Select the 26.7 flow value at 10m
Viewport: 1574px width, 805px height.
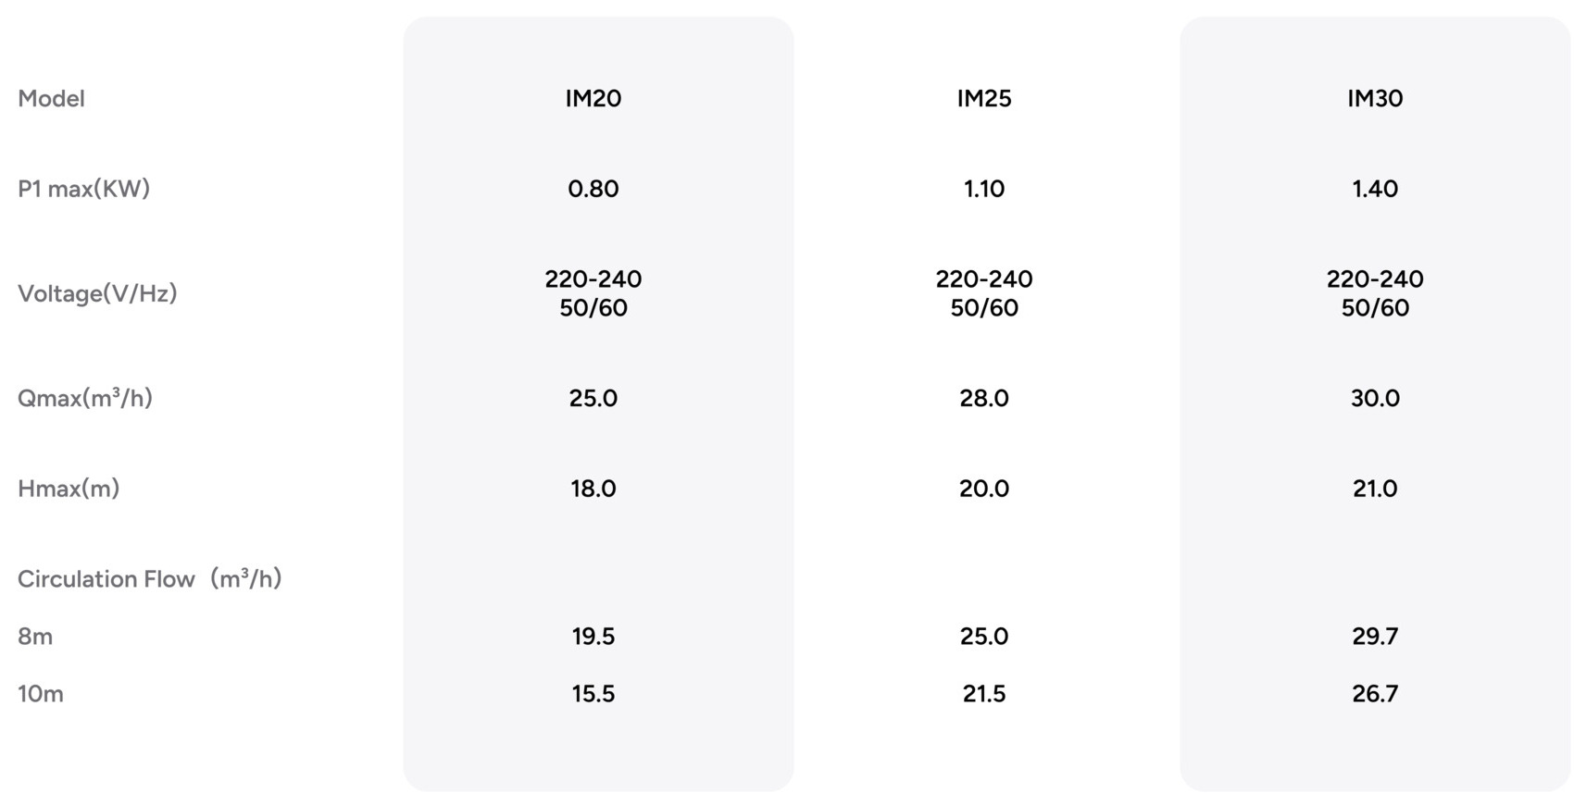[x=1375, y=694]
